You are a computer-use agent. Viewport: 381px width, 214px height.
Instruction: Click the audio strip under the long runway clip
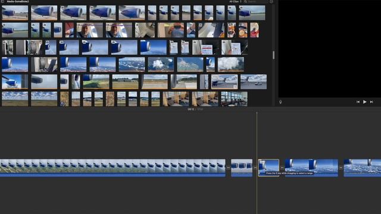pos(113,175)
